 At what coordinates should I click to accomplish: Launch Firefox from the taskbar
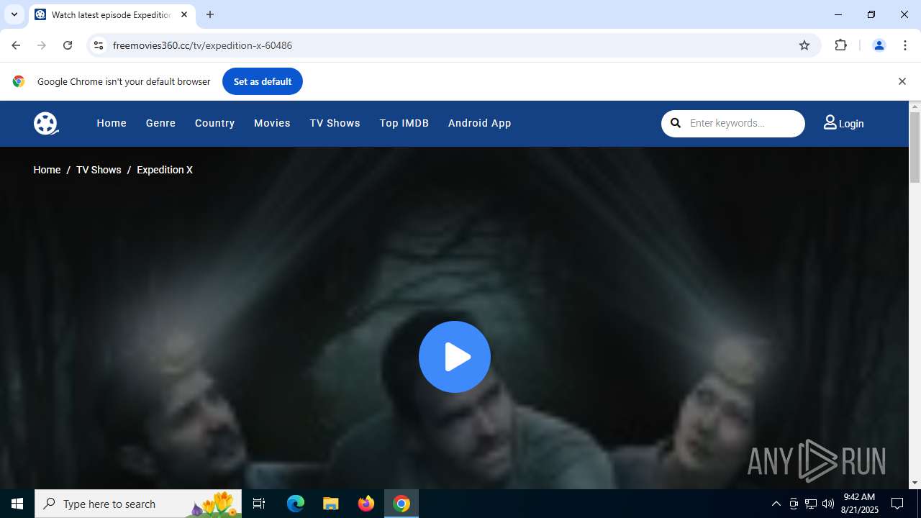coord(366,504)
